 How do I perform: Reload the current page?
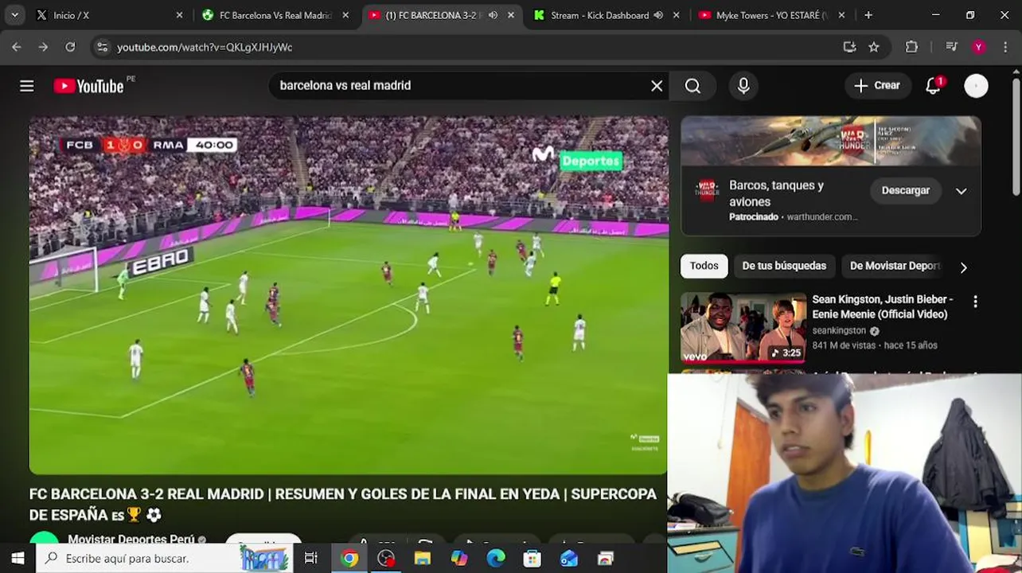coord(70,47)
